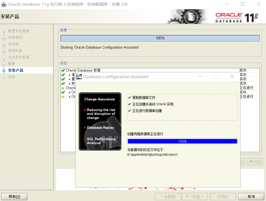Click the checkmark beside 正在创建并启动 Oracle 实例
This screenshot has width=266, height=201.
click(x=130, y=104)
